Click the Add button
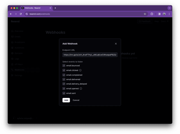Image resolution: width=180 pixels, height=134 pixels. (x=66, y=100)
